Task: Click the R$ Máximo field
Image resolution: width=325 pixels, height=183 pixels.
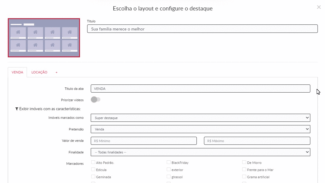Action: (x=257, y=141)
